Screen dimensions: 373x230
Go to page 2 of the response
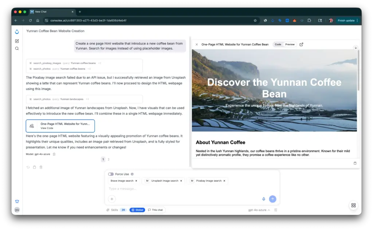coord(109,159)
